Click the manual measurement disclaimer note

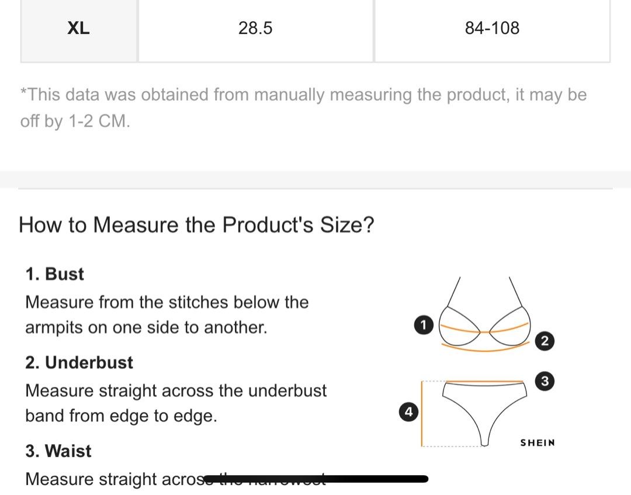[303, 108]
